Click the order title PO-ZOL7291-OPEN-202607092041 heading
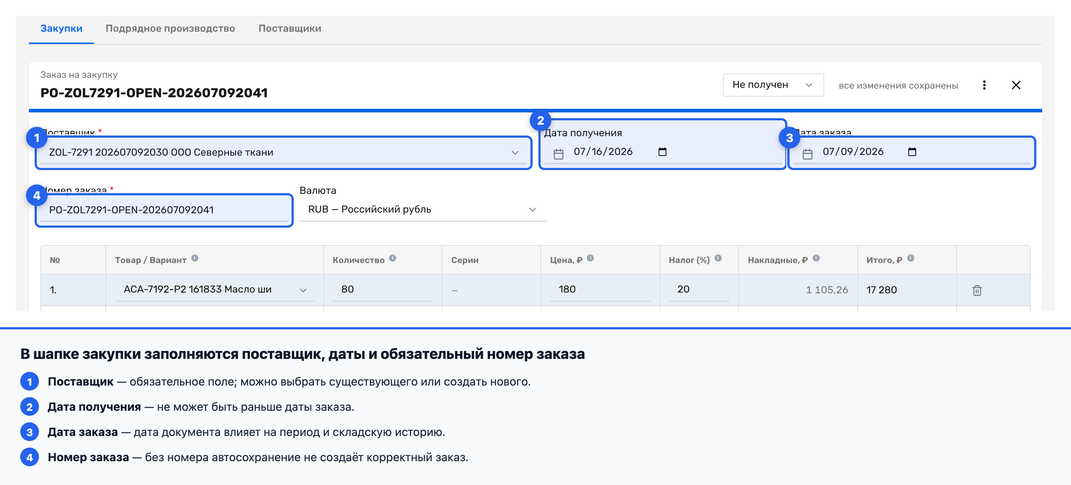 pos(154,93)
